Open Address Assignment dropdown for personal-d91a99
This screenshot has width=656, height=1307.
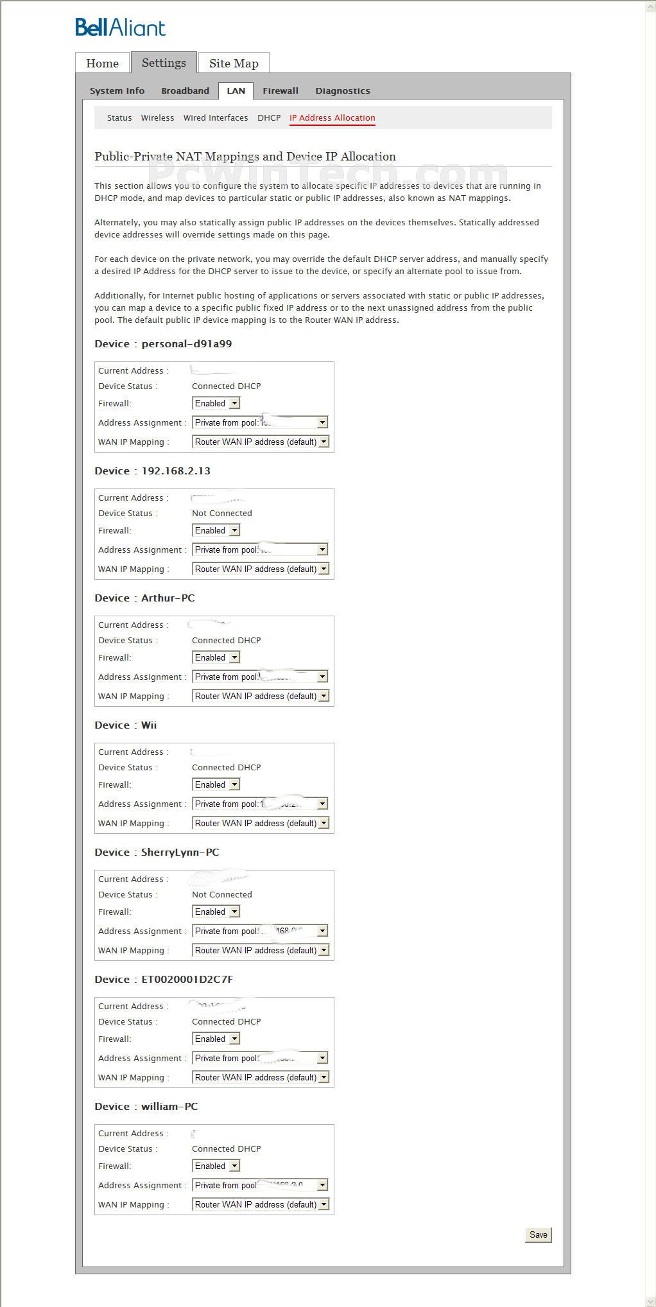coord(261,422)
